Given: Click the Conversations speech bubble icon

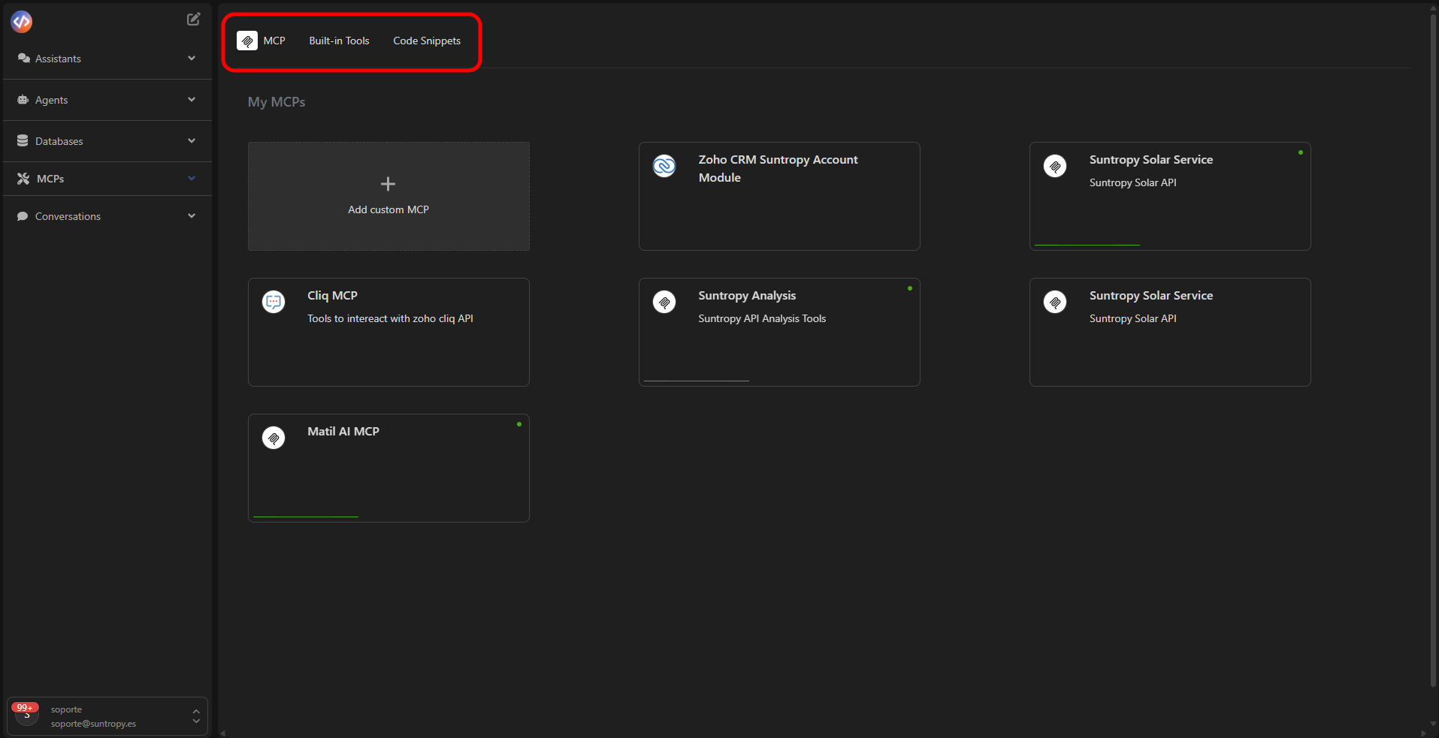Looking at the screenshot, I should tap(23, 216).
